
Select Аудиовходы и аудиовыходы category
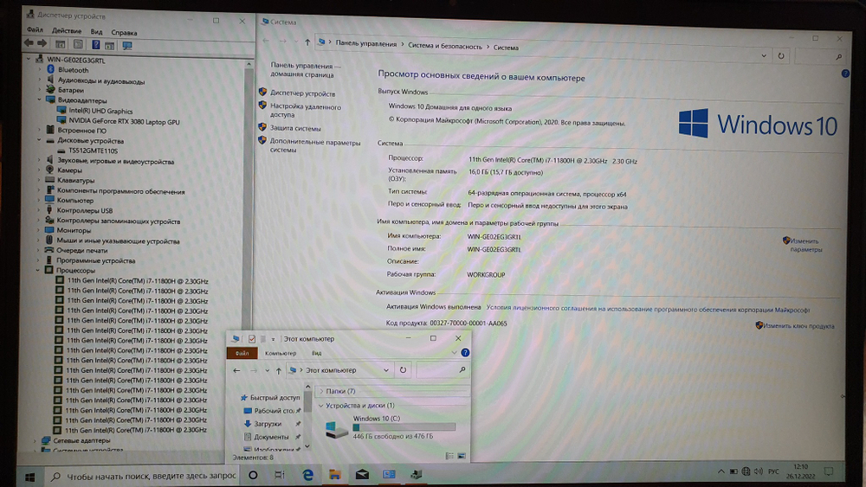coord(101,81)
